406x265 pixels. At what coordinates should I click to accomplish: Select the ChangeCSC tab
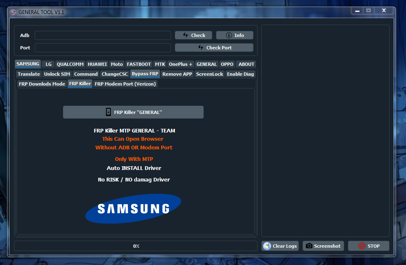pos(115,74)
